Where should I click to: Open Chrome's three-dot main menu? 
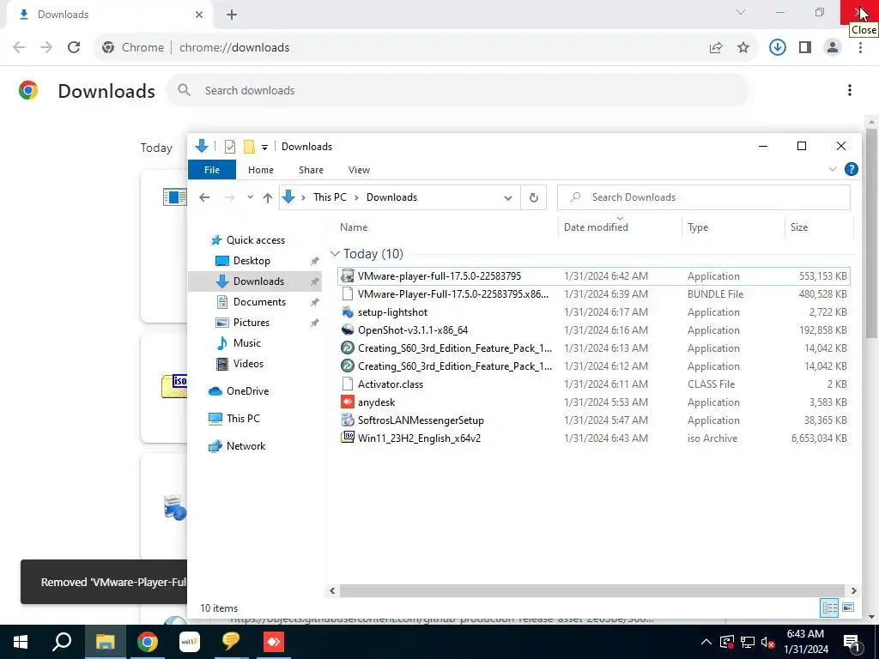[x=860, y=48]
